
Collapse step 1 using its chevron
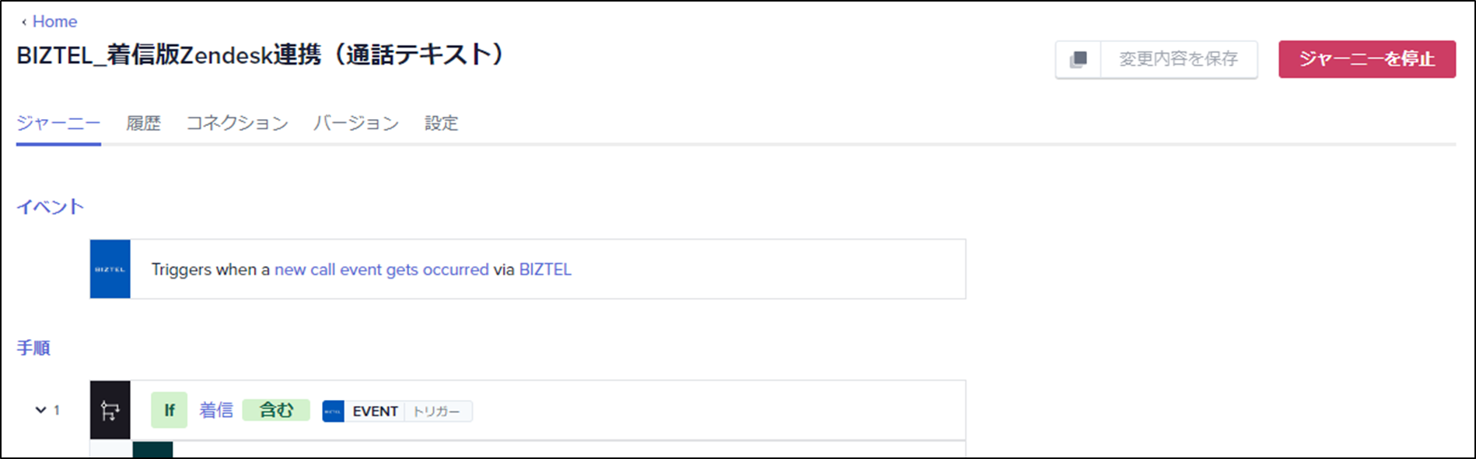tap(40, 410)
